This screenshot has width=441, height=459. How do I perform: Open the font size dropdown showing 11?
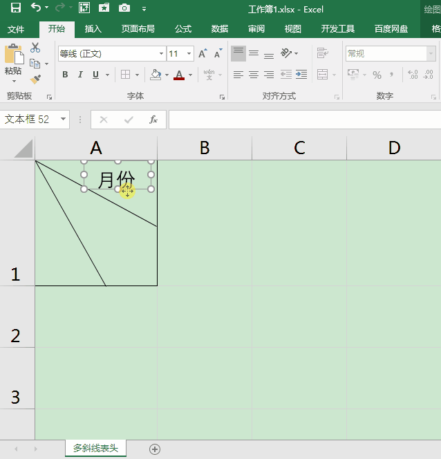(x=189, y=53)
